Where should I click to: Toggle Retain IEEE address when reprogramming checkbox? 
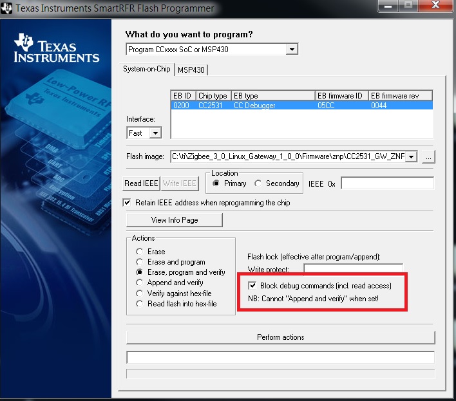pos(127,203)
